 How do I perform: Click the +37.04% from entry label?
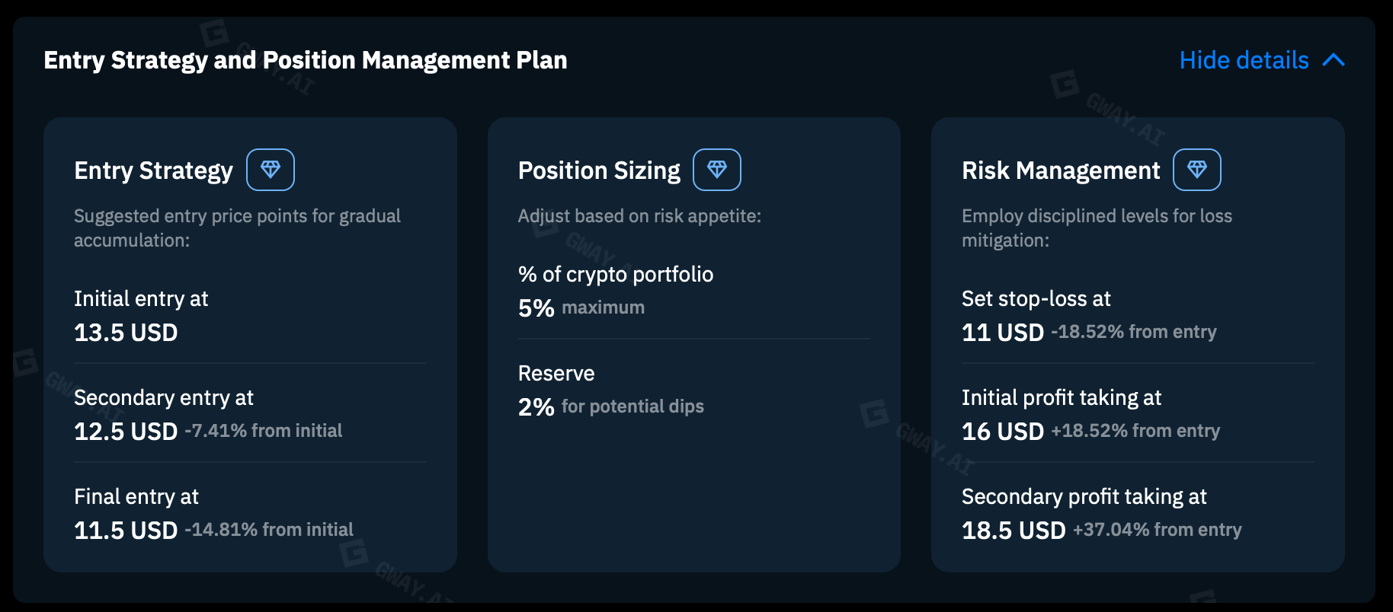tap(1158, 530)
